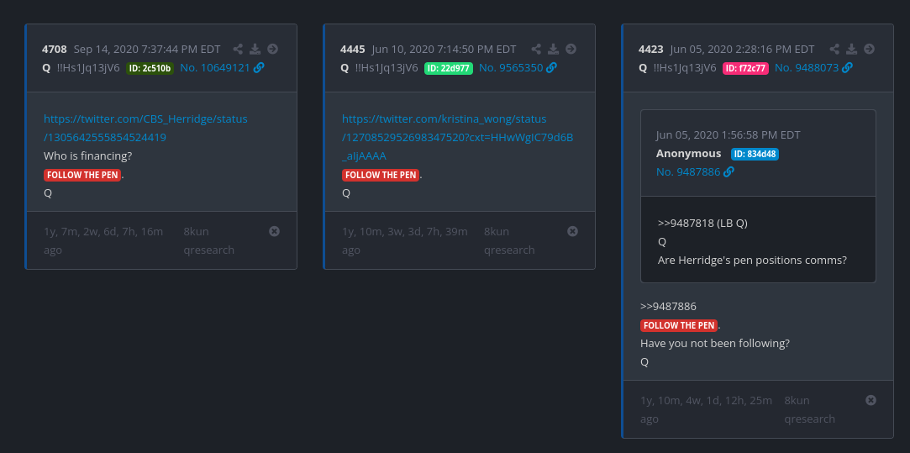Dismiss post 4445 with x icon
The width and height of the screenshot is (910, 453).
click(572, 231)
